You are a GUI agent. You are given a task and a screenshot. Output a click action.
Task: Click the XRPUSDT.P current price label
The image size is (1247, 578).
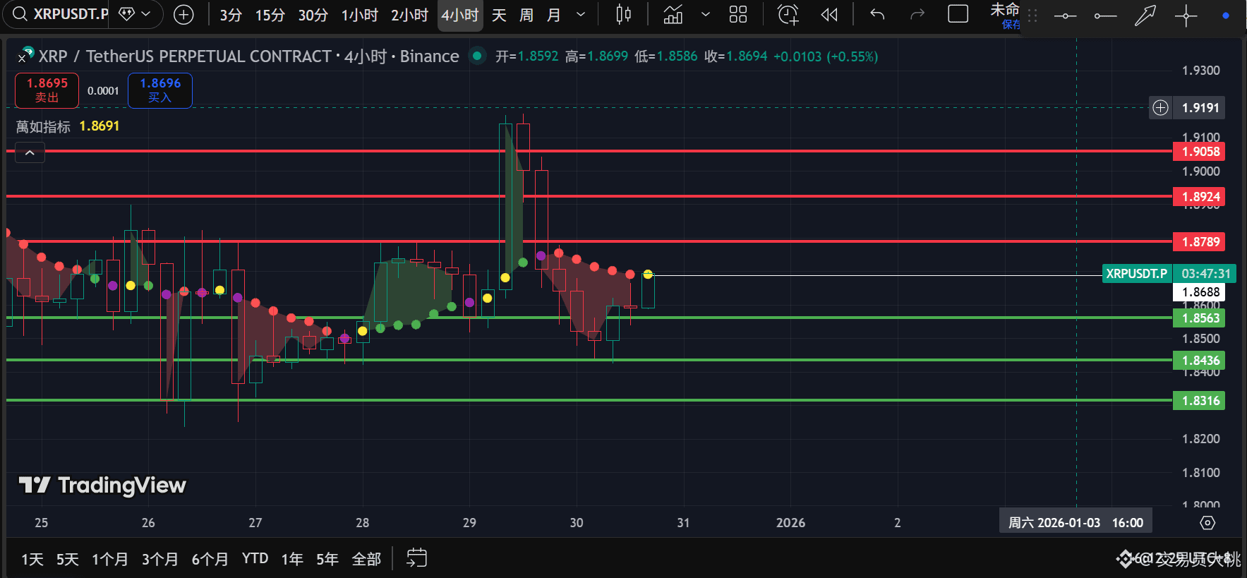1137,273
